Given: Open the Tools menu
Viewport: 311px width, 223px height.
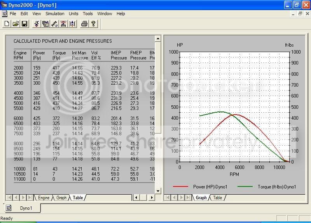Looking at the screenshot, I should click(88, 14).
